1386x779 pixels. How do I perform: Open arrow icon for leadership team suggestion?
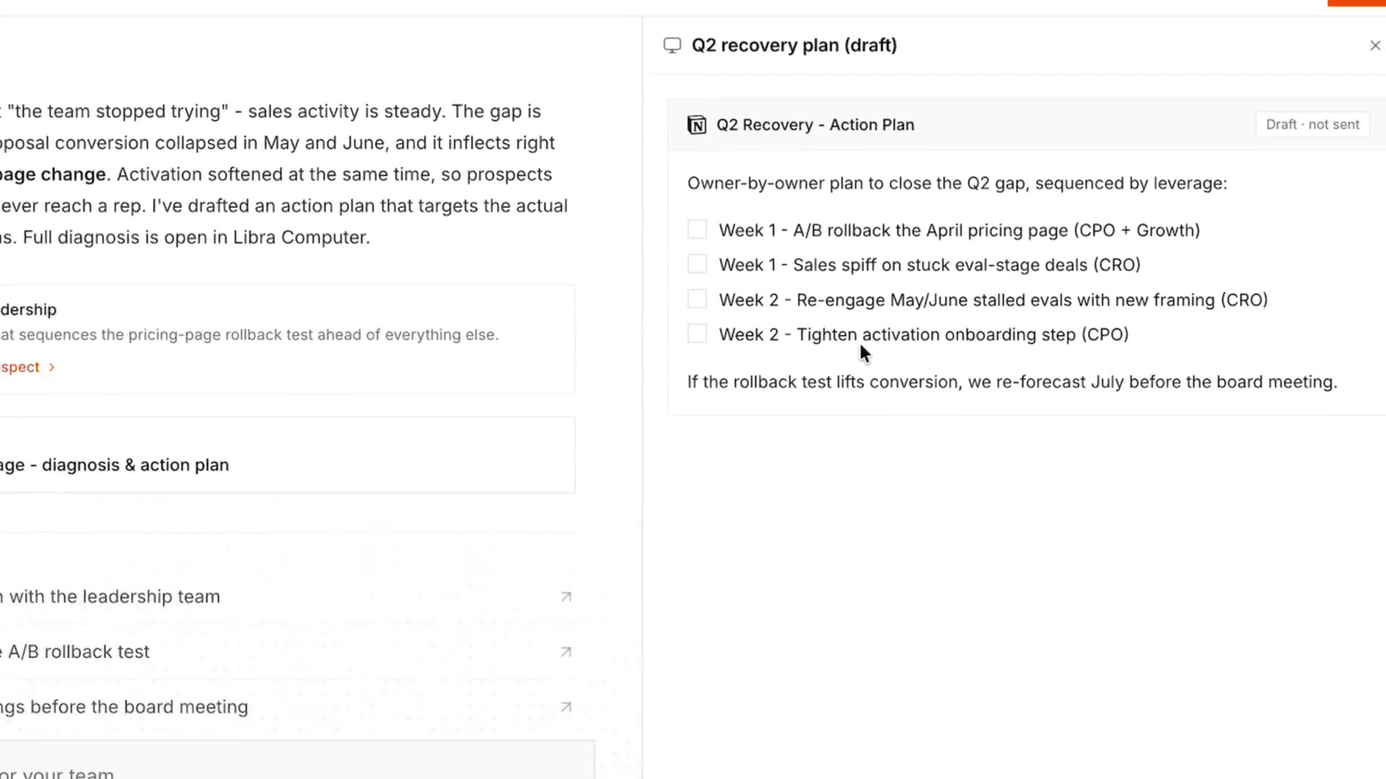[566, 597]
